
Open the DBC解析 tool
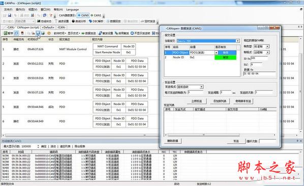(x=96, y=21)
